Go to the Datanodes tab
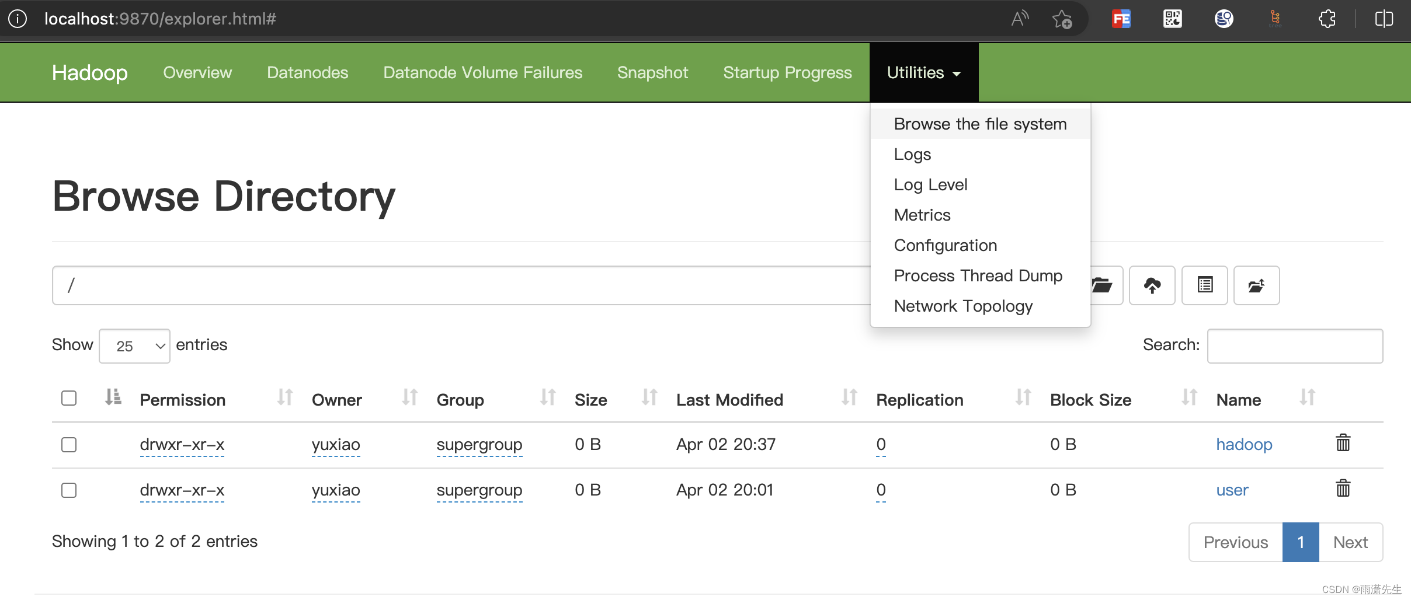The image size is (1411, 600). pyautogui.click(x=307, y=72)
